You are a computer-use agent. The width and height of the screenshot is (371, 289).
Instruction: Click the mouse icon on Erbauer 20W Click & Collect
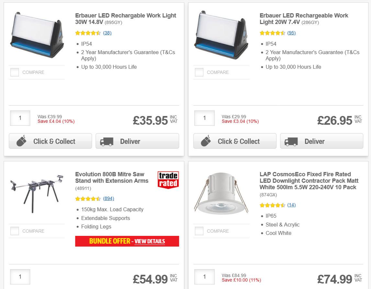pos(206,141)
